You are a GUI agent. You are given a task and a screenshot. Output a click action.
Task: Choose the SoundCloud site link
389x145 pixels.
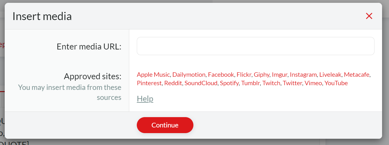point(201,83)
